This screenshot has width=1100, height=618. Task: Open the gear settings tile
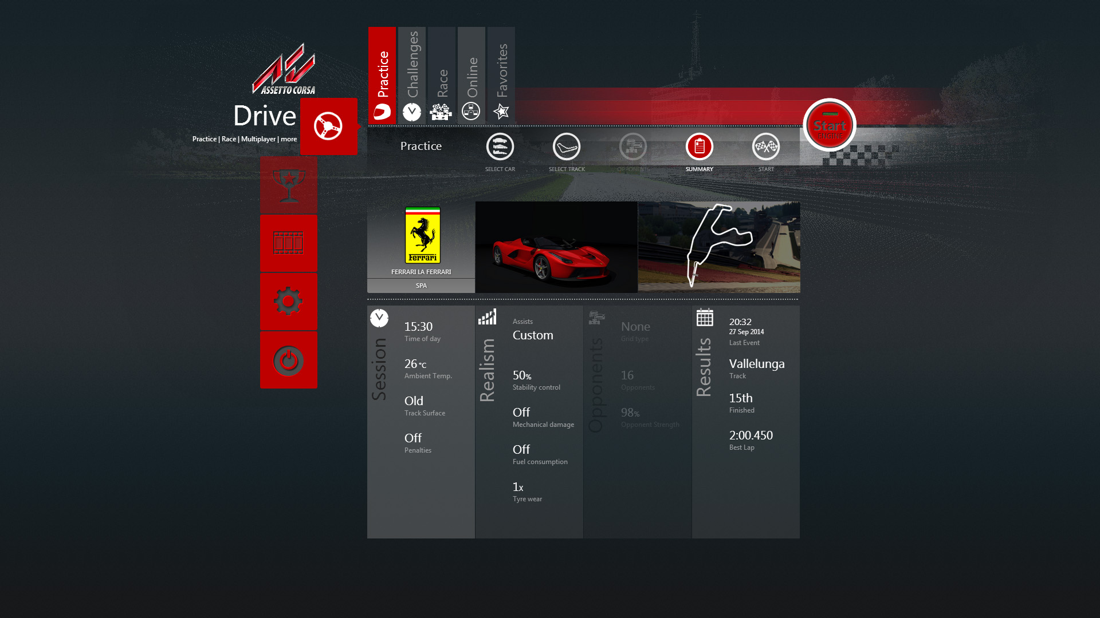click(288, 302)
